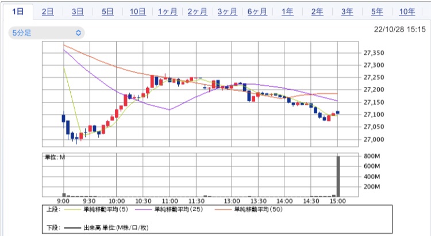This screenshot has width=431, height=236.
Task: Click the 15:00 volume spike bar
Action: pyautogui.click(x=338, y=176)
